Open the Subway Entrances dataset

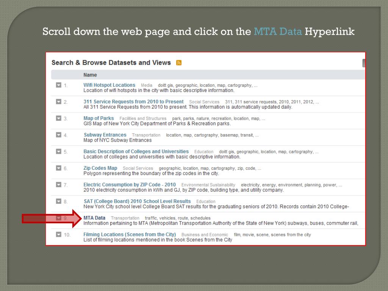pyautogui.click(x=105, y=135)
